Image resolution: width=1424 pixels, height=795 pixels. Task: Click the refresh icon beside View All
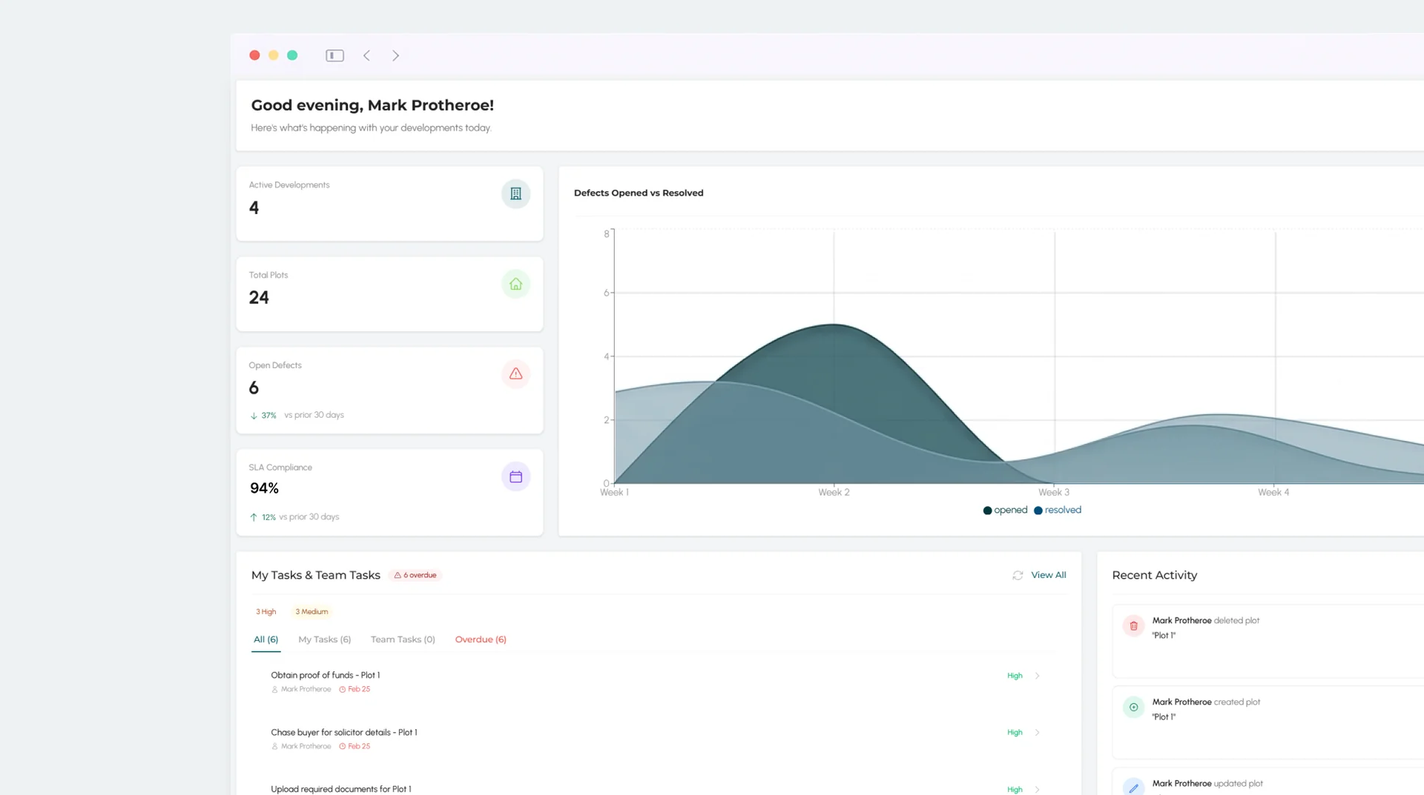coord(1018,576)
